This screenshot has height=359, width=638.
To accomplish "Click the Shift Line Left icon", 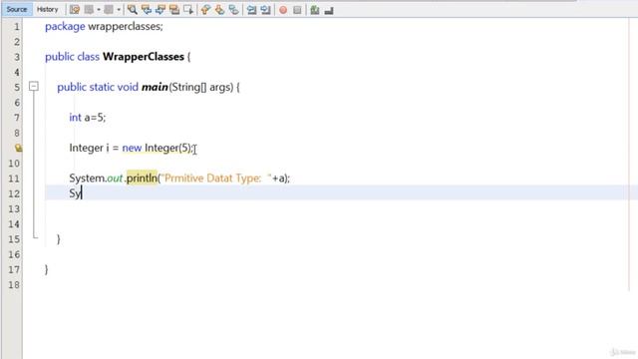I will (252, 10).
